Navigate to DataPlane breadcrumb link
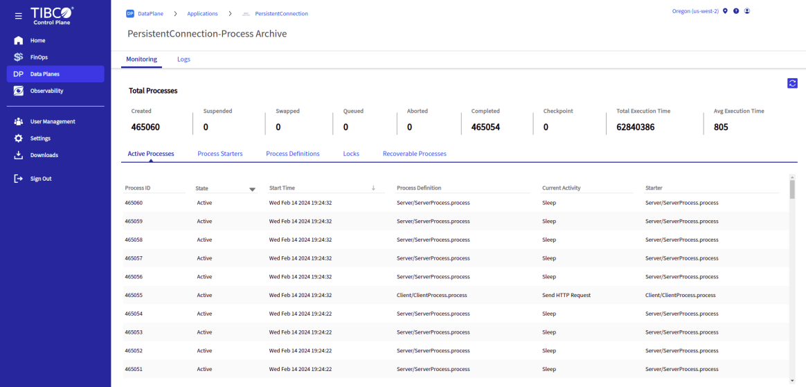Viewport: 806px width, 387px height. [150, 14]
